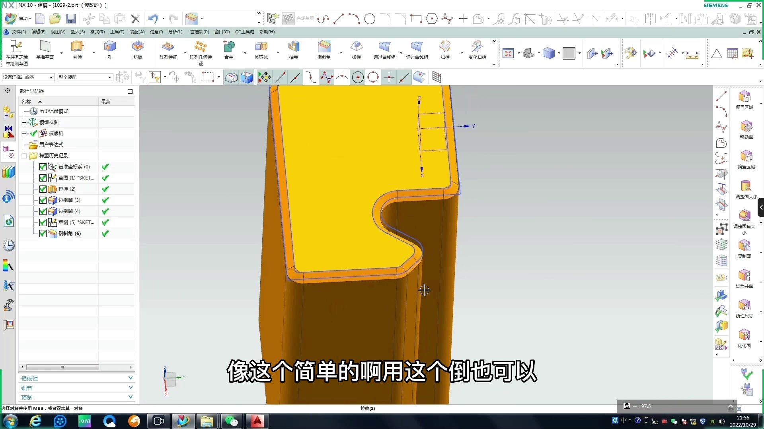Disable the 边倒圆 (3) feature
The width and height of the screenshot is (764, 429).
tap(43, 200)
